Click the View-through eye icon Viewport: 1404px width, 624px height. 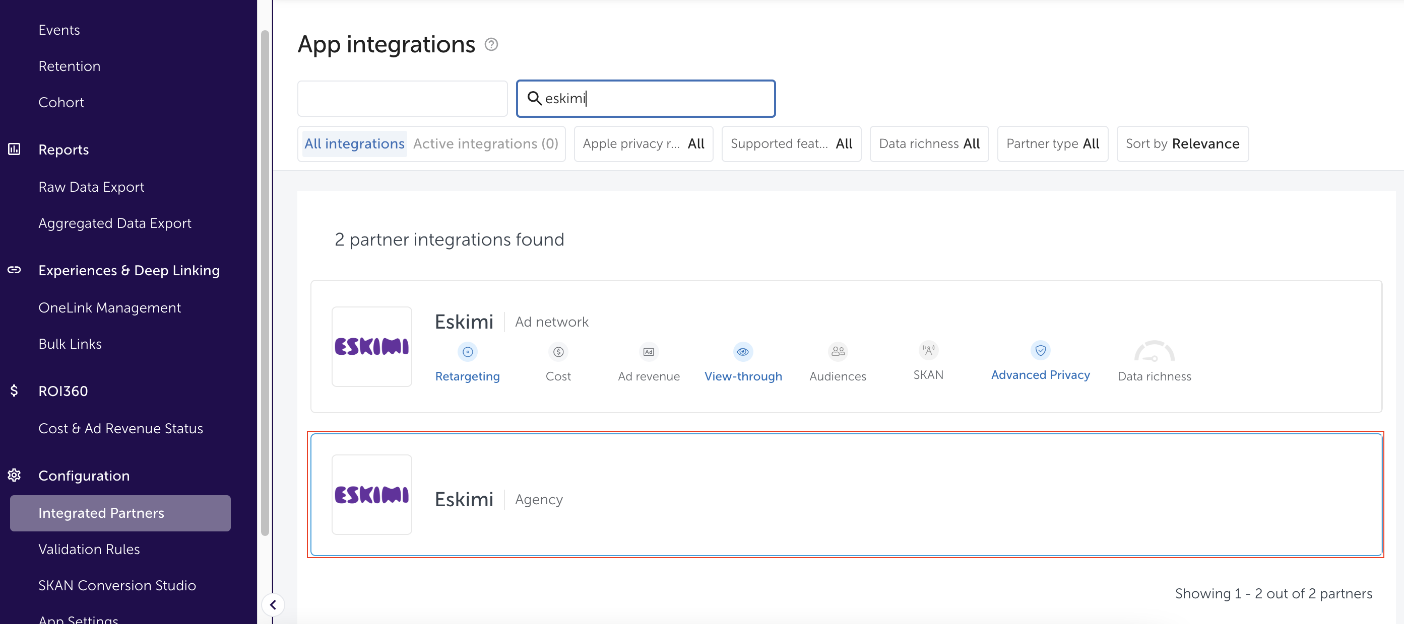point(743,352)
